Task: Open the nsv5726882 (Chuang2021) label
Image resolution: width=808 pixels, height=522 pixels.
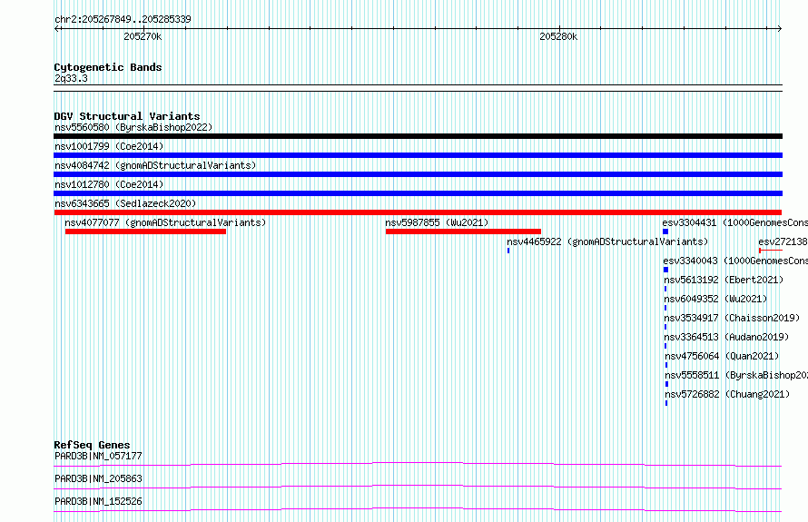Action: (727, 394)
